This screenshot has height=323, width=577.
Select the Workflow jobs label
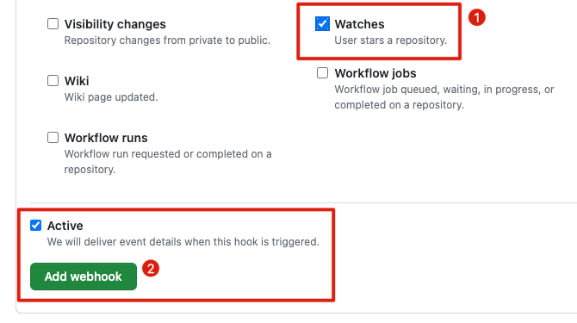375,73
